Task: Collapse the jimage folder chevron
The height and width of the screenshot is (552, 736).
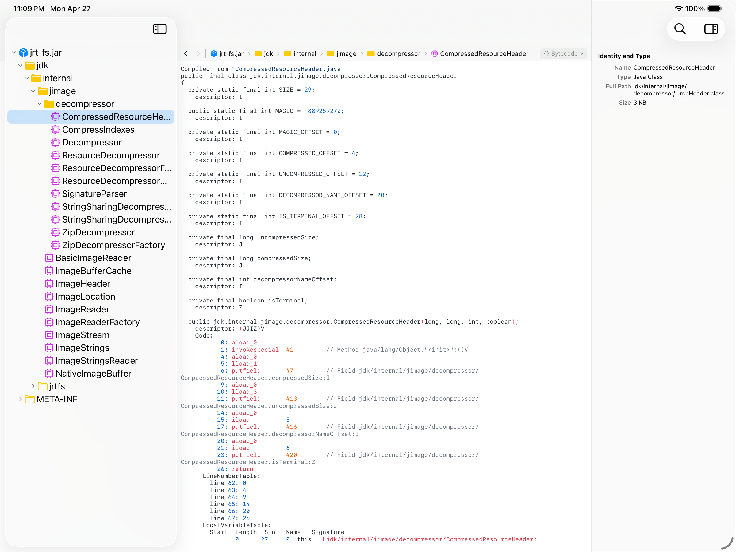Action: 33,91
